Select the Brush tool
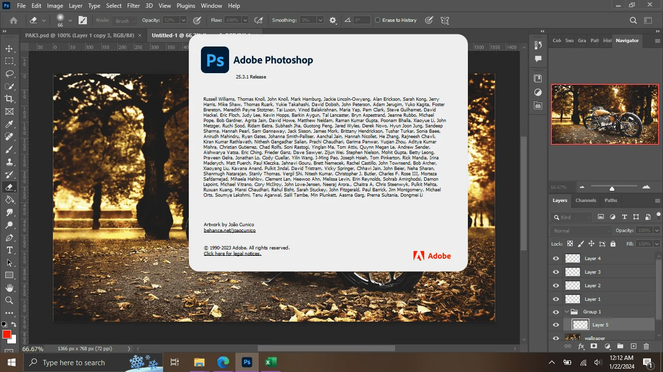 tap(9, 150)
